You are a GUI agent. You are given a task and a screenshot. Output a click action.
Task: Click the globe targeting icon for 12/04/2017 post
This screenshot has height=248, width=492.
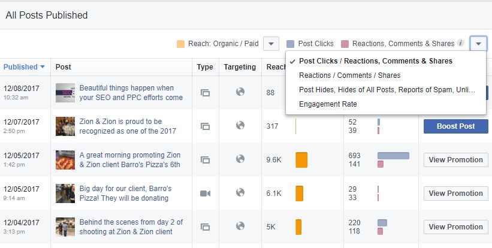(x=240, y=226)
